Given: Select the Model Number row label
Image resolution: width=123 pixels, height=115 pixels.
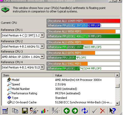Looking at the screenshot, I should (x=21, y=89).
